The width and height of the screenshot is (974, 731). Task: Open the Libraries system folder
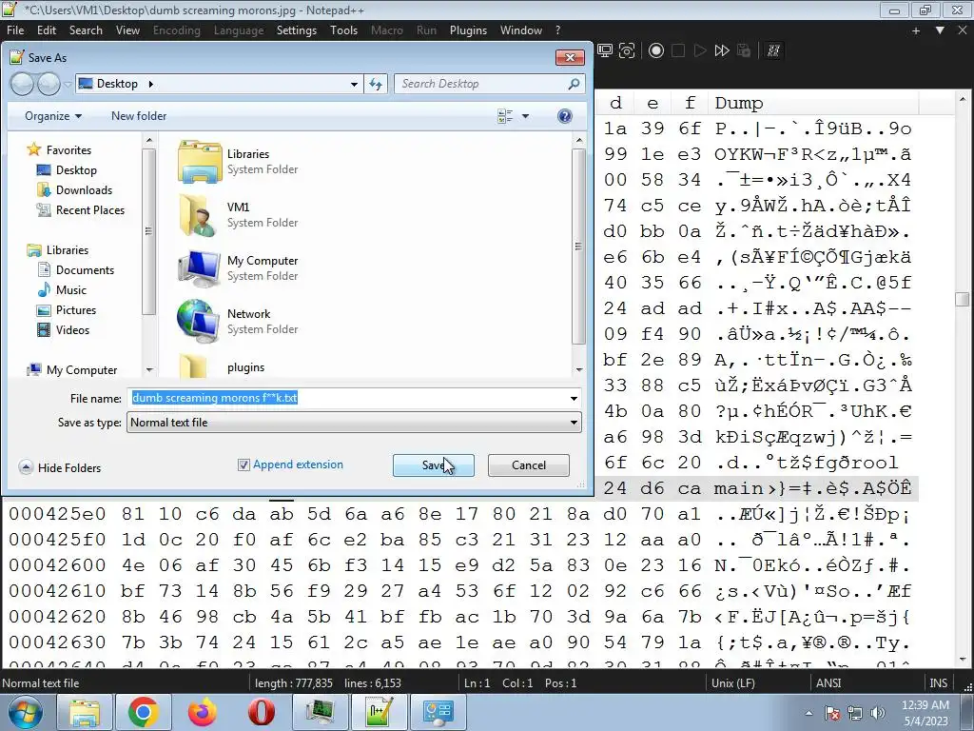click(x=238, y=162)
